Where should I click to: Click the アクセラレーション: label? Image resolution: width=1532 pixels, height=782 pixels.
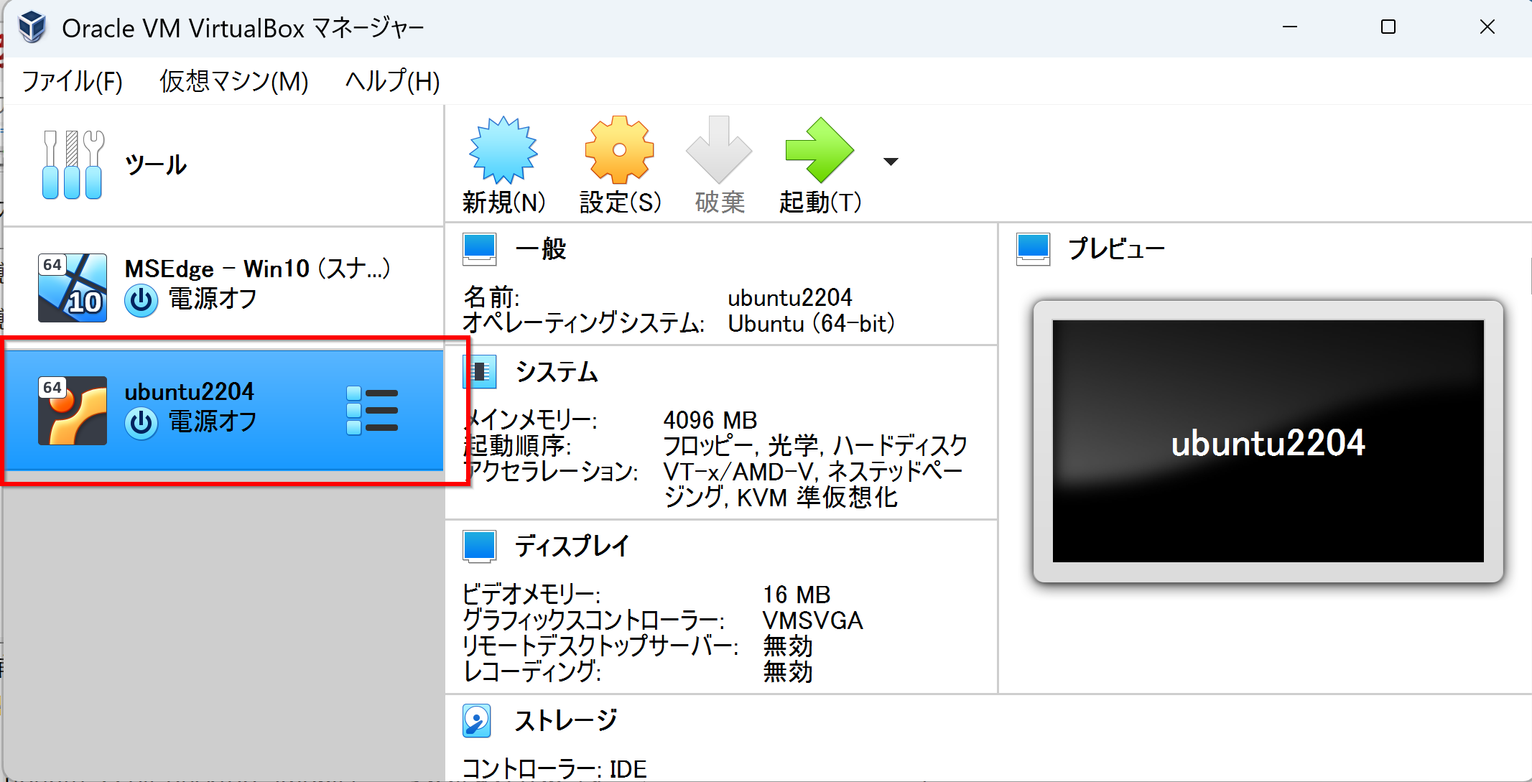[552, 472]
